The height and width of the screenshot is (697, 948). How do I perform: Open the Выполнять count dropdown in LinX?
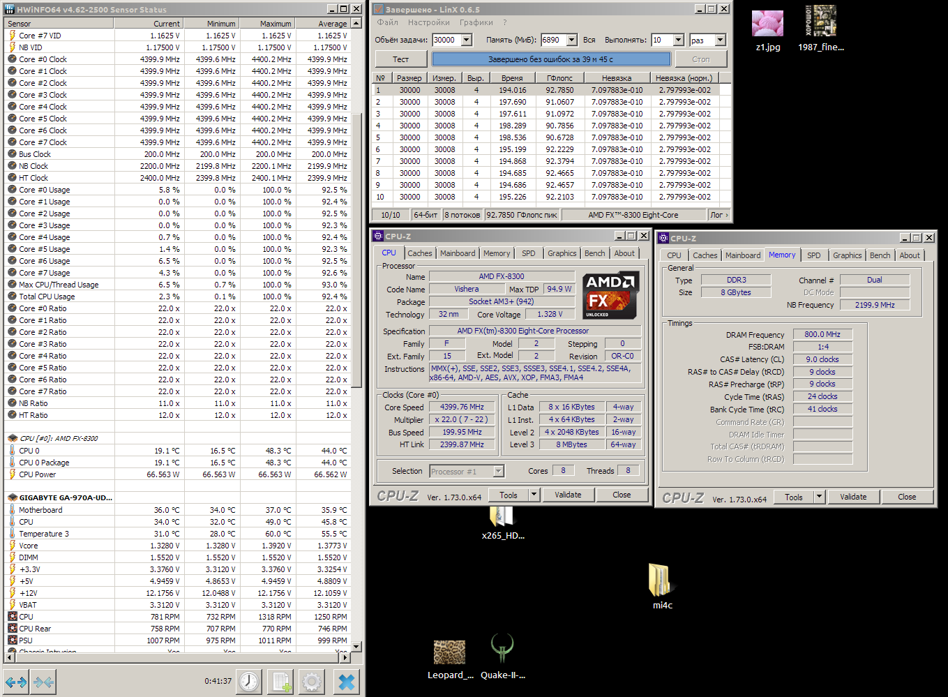[x=678, y=40]
